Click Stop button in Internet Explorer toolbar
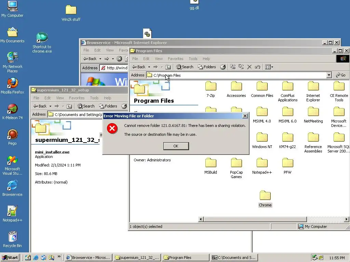 119,59
